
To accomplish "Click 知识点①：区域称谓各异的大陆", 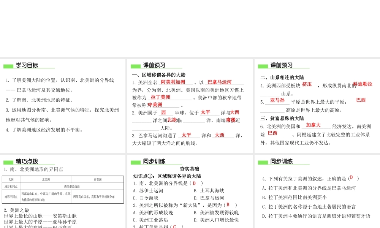I will point(167,176).
